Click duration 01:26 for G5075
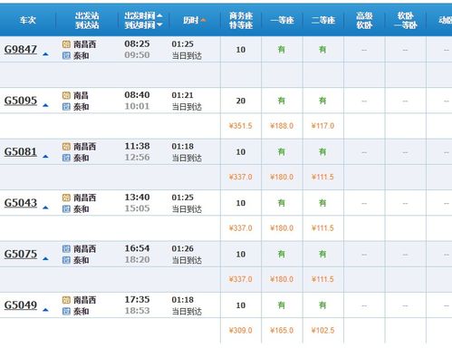This screenshot has height=348, width=452. pos(182,248)
